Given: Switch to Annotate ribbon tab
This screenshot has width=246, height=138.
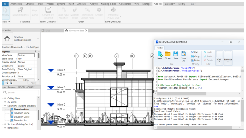Looking at the screenshot, I should tap(82, 4).
